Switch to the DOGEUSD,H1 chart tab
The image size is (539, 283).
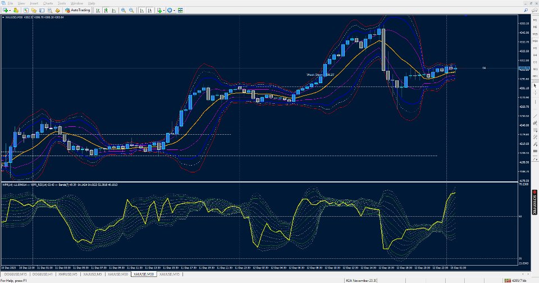tap(42, 274)
